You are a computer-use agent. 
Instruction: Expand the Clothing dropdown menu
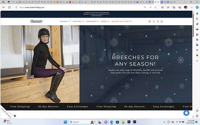pos(78,21)
